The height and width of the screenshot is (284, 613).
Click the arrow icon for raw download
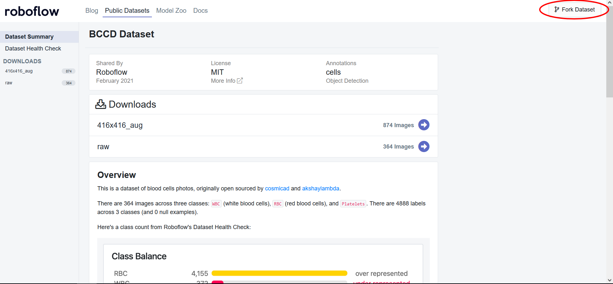(x=424, y=147)
